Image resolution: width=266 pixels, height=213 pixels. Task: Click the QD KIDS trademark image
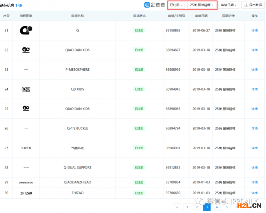(26, 89)
